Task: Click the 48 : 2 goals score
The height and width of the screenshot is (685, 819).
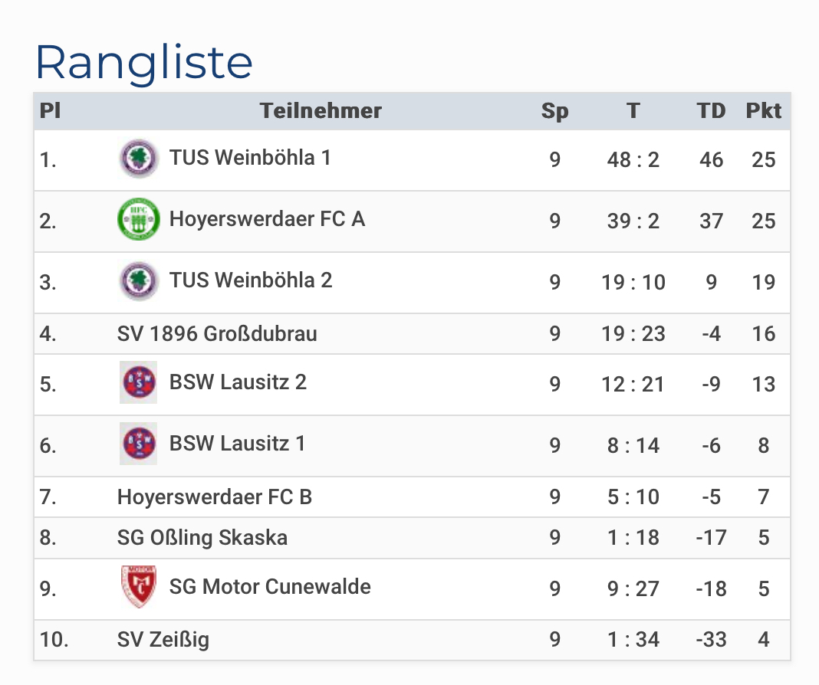Action: tap(633, 159)
